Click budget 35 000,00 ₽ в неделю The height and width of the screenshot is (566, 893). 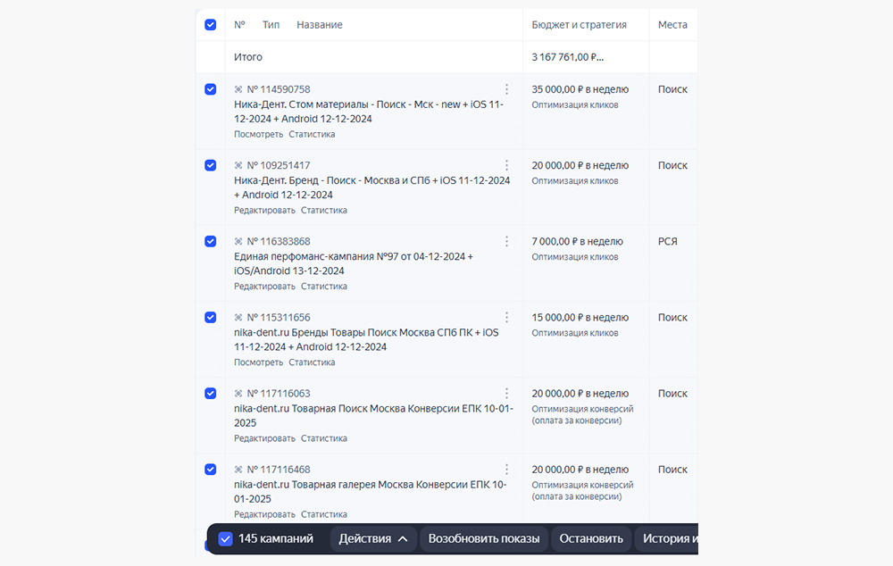point(580,89)
